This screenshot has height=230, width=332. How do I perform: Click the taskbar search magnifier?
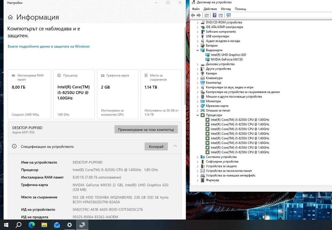click(x=19, y=225)
